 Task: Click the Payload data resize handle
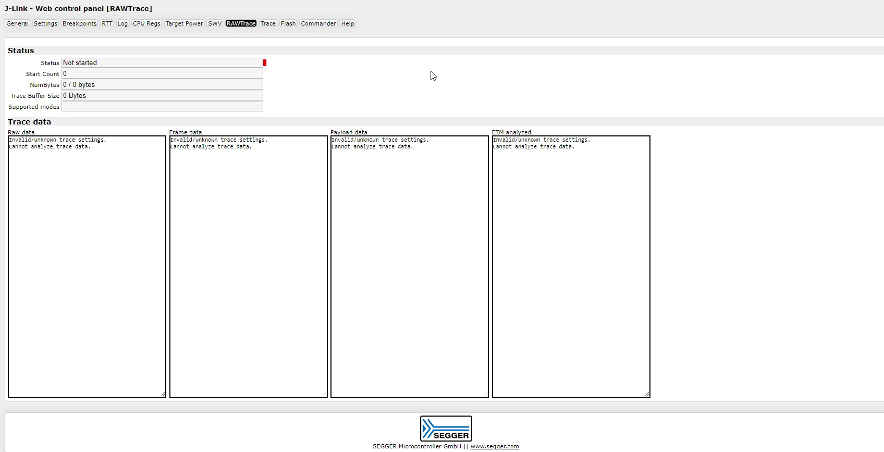coord(485,394)
